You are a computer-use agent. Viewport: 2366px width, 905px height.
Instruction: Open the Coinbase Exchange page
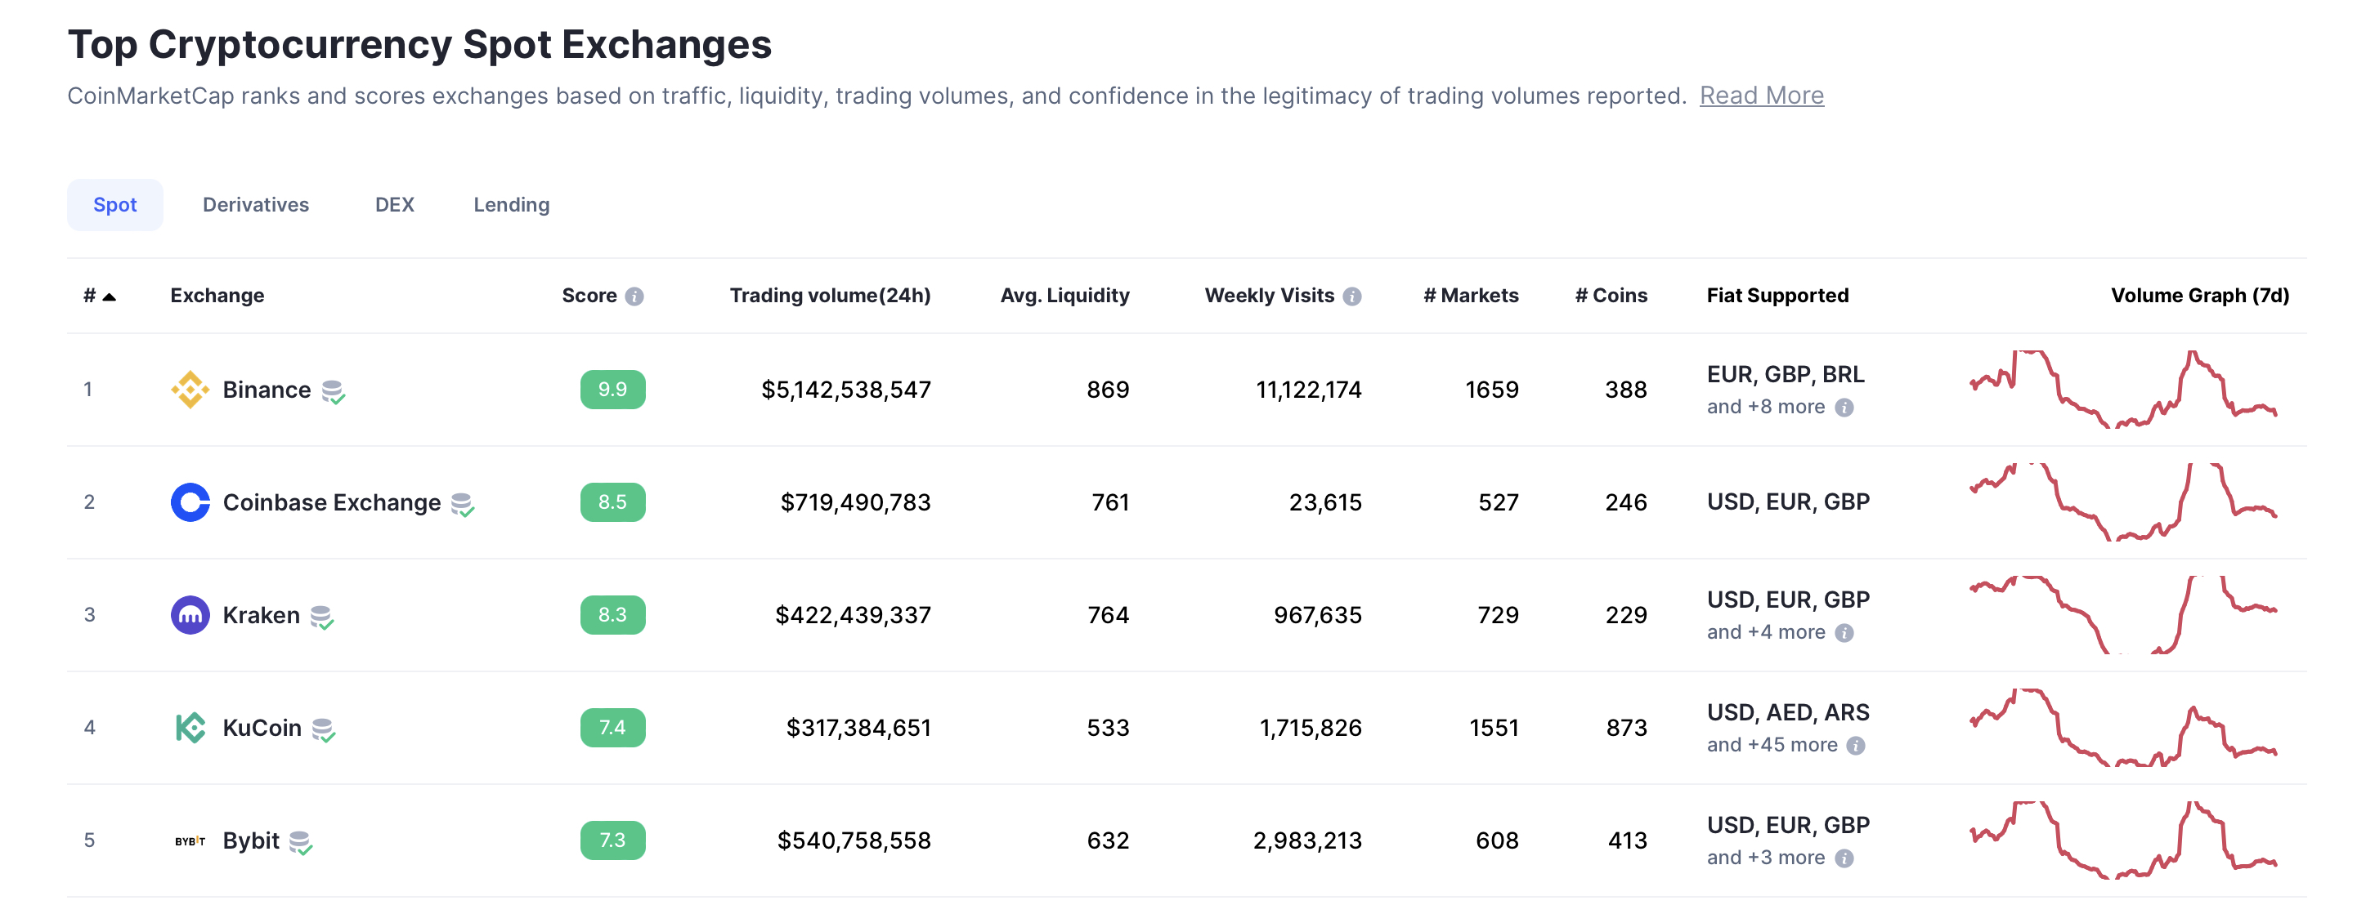(x=332, y=503)
